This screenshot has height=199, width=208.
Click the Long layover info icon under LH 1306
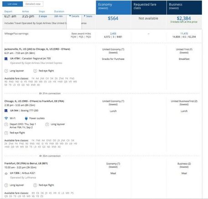pyautogui.click(x=6, y=185)
